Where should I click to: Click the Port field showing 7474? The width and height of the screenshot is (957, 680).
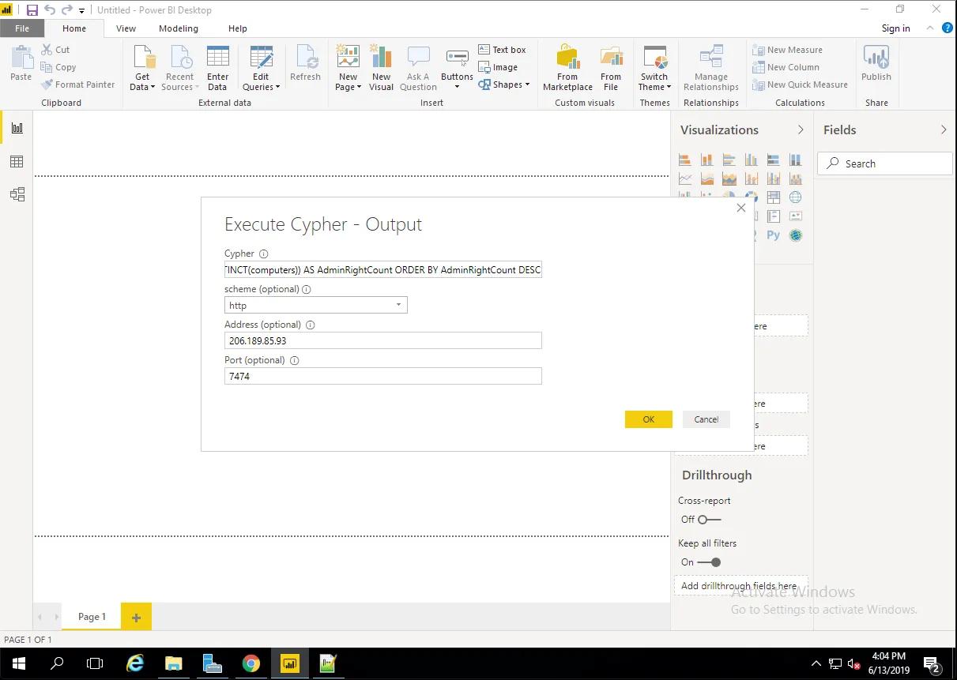[383, 376]
